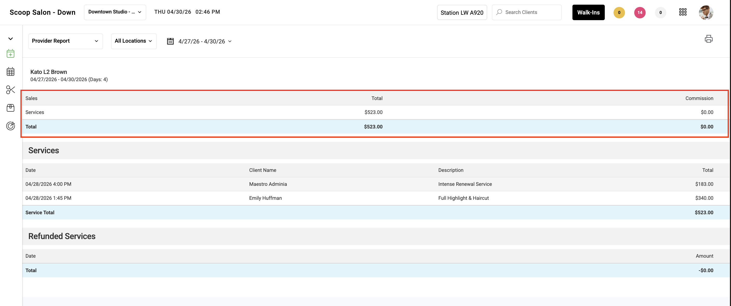The height and width of the screenshot is (306, 731).
Task: Click the search magnifier icon
Action: 499,12
